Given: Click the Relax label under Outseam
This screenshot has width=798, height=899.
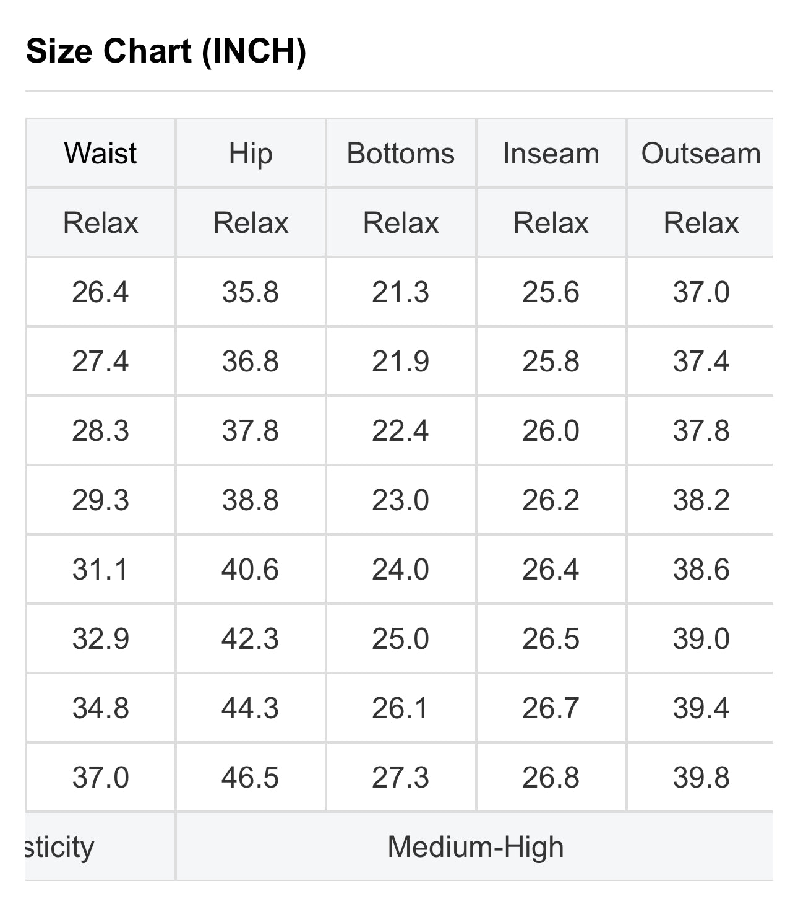Looking at the screenshot, I should (701, 223).
